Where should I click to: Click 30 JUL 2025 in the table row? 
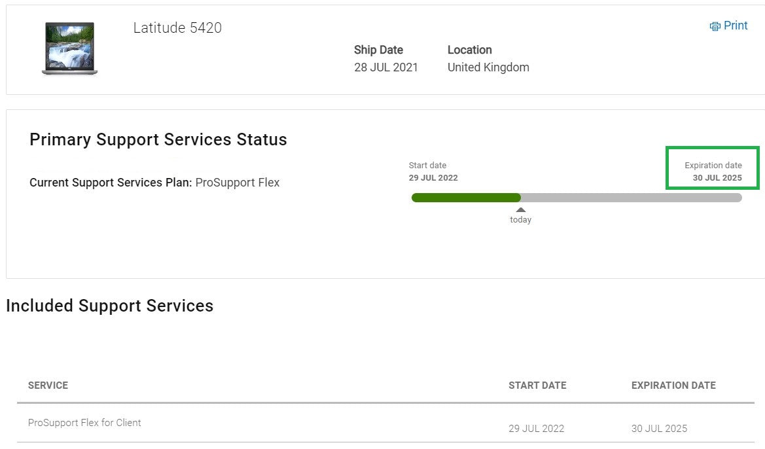pyautogui.click(x=659, y=429)
